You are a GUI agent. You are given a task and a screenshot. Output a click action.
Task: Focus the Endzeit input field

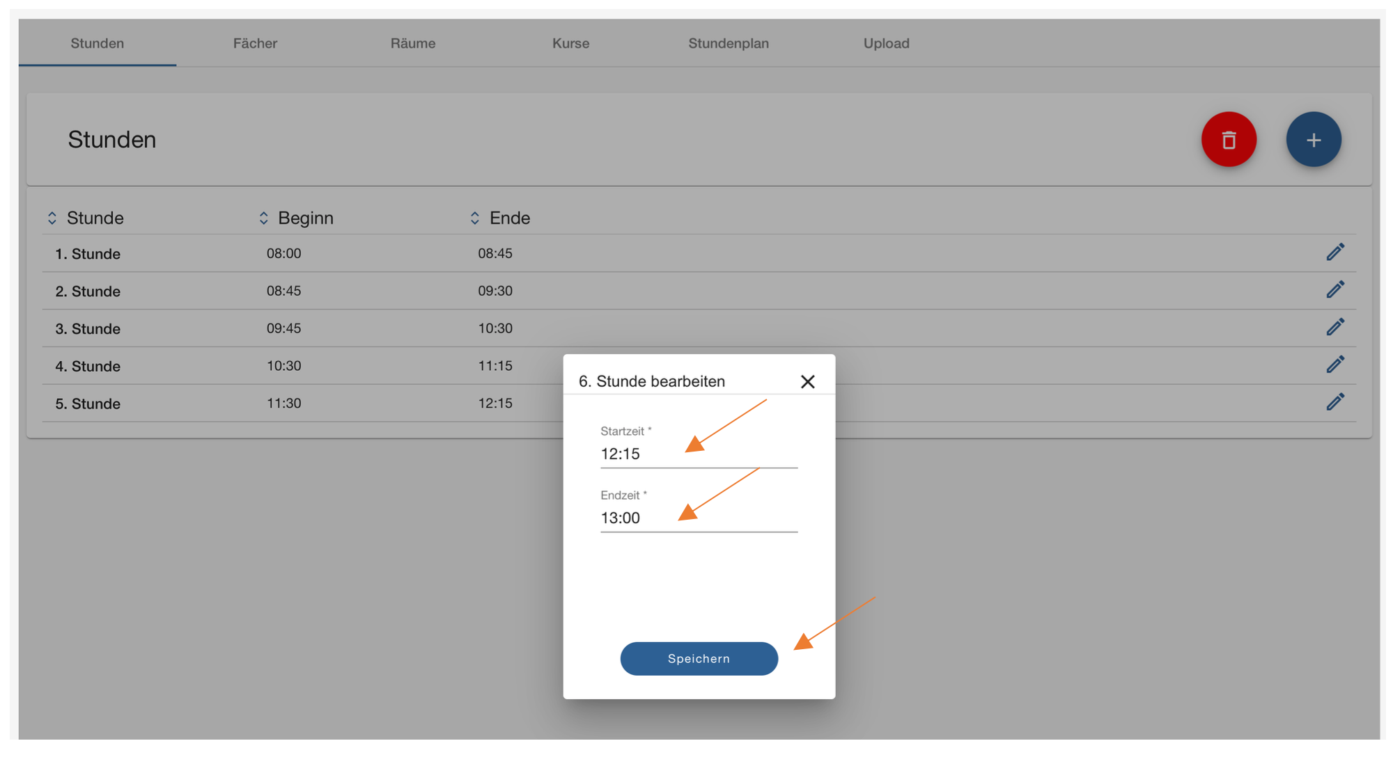(x=699, y=518)
